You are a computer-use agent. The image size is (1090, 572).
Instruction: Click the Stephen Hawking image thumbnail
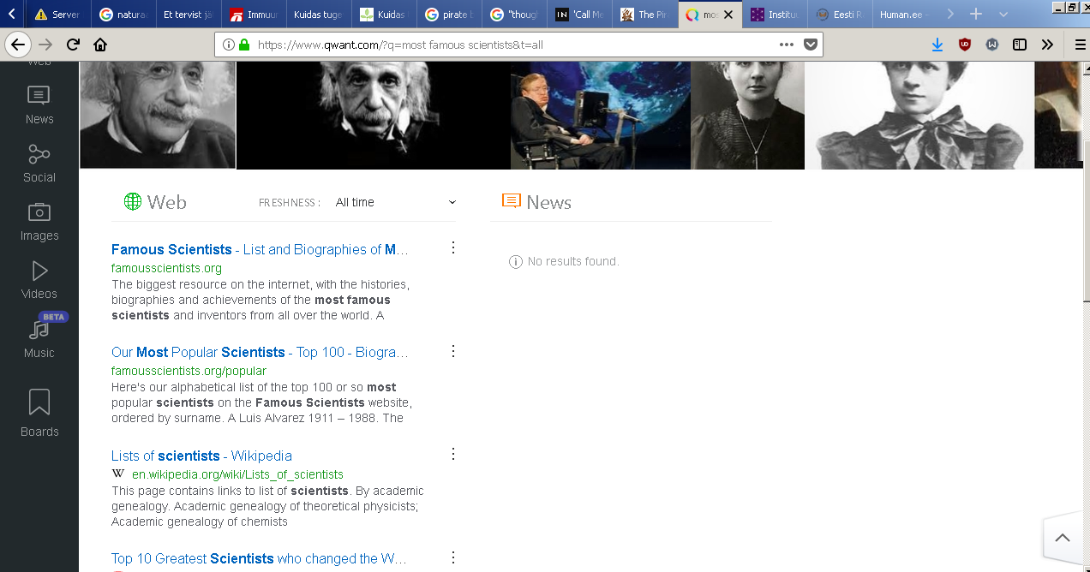600,116
